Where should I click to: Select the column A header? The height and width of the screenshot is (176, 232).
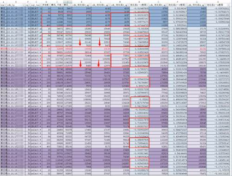pyautogui.click(x=4, y=2)
